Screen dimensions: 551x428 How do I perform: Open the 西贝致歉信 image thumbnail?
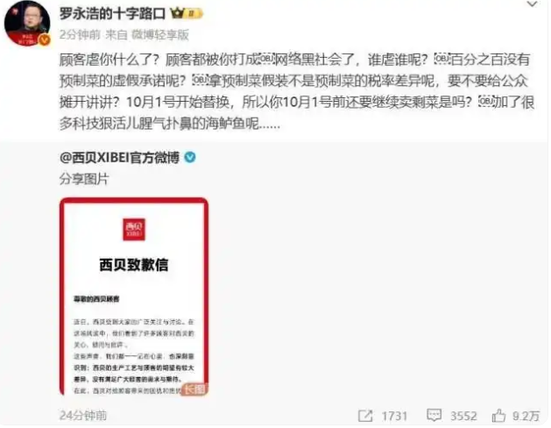(134, 296)
